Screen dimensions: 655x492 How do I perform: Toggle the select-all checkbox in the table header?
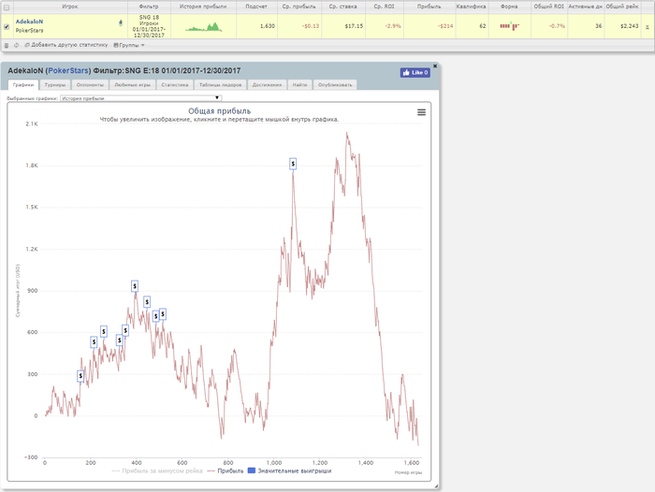point(7,7)
